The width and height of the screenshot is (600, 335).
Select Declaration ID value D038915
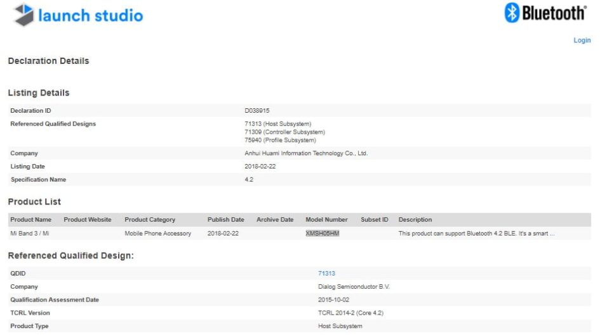click(257, 111)
